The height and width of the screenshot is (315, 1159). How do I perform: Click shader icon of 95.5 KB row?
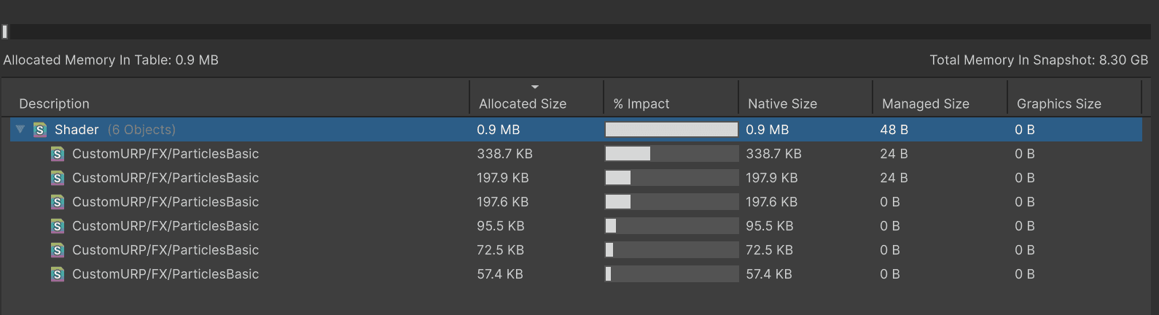click(58, 226)
